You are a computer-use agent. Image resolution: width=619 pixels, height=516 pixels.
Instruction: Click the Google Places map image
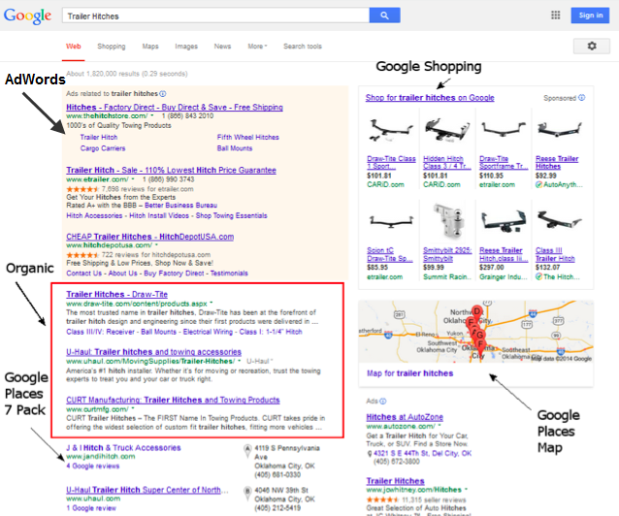(475, 332)
